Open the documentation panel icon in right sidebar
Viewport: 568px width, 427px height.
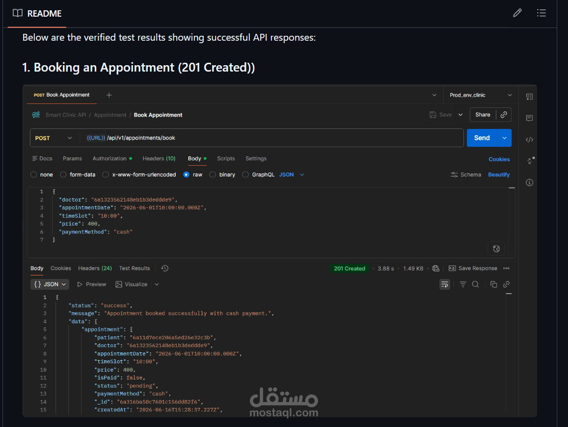pyautogui.click(x=529, y=97)
